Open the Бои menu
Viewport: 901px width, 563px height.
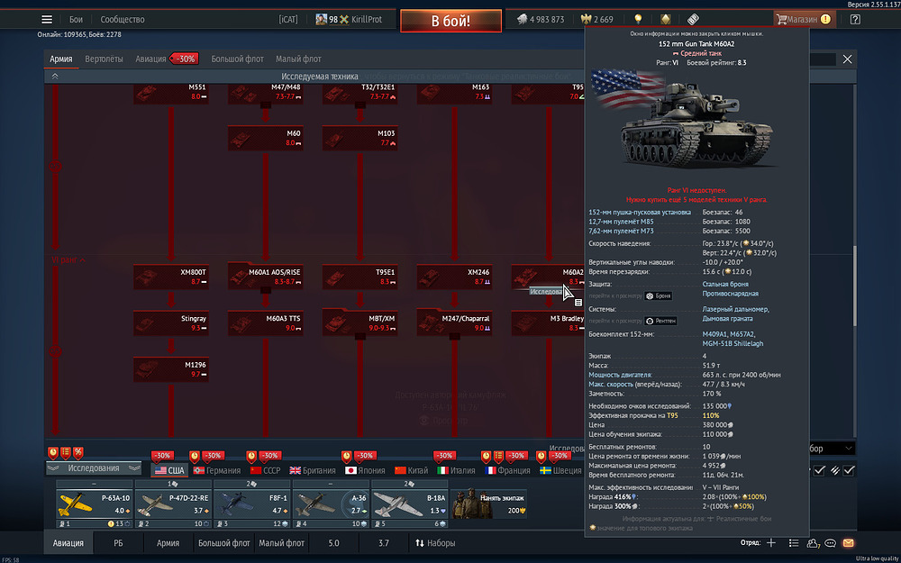[76, 20]
